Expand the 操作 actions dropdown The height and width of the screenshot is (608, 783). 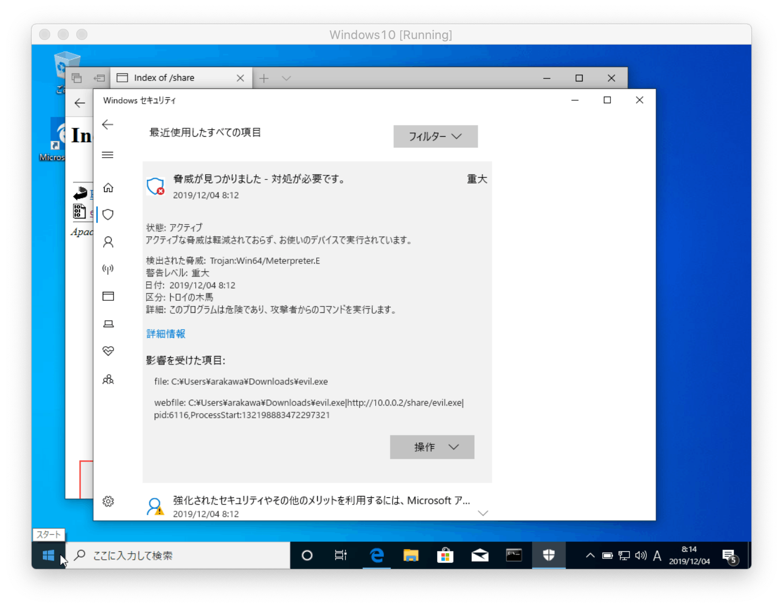[431, 447]
